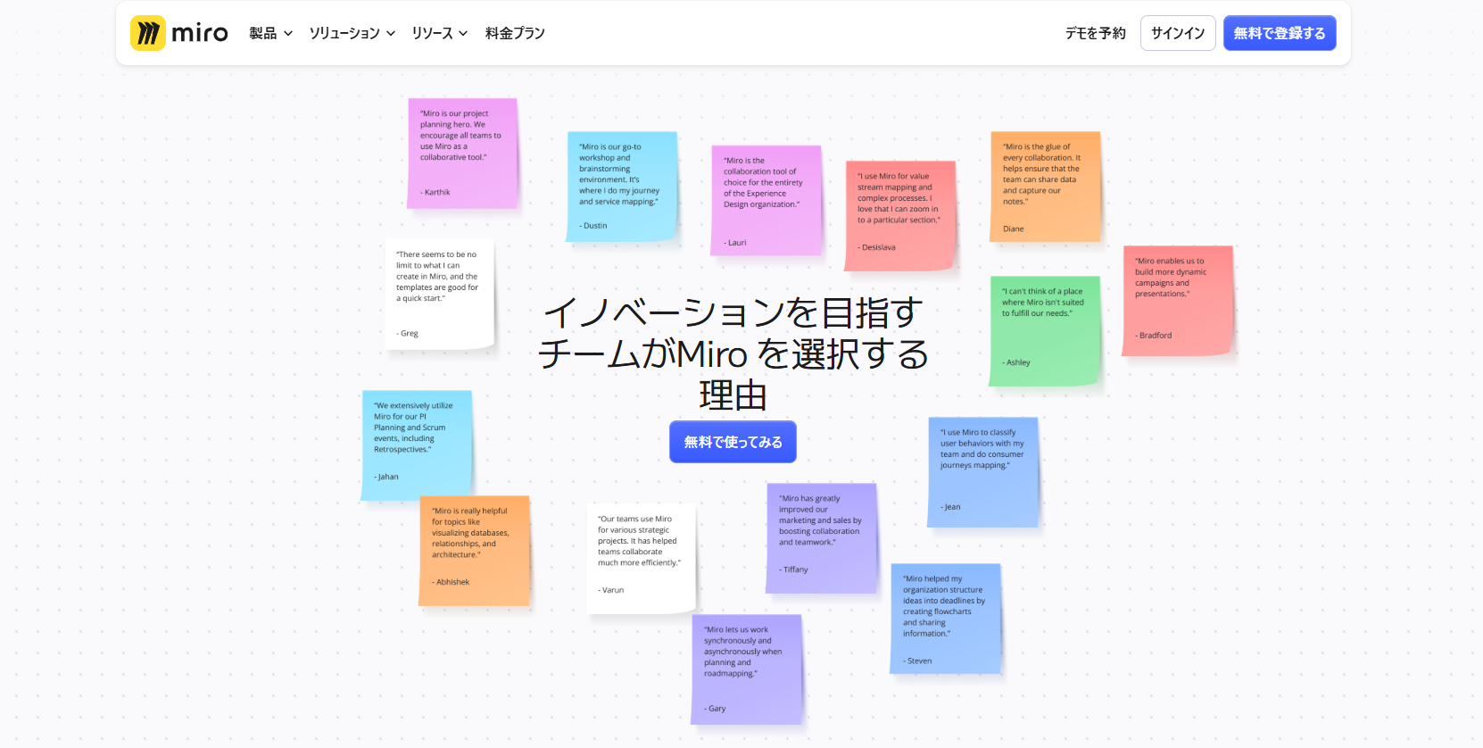This screenshot has height=748, width=1483.
Task: Open the 料金プラン page
Action: point(515,33)
